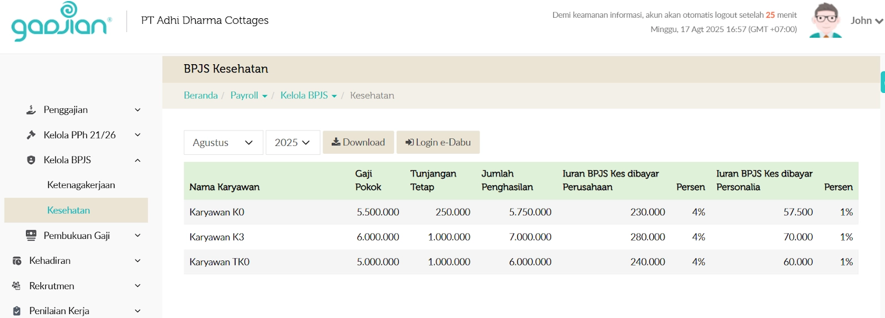Open the John account dropdown menu

point(867,21)
